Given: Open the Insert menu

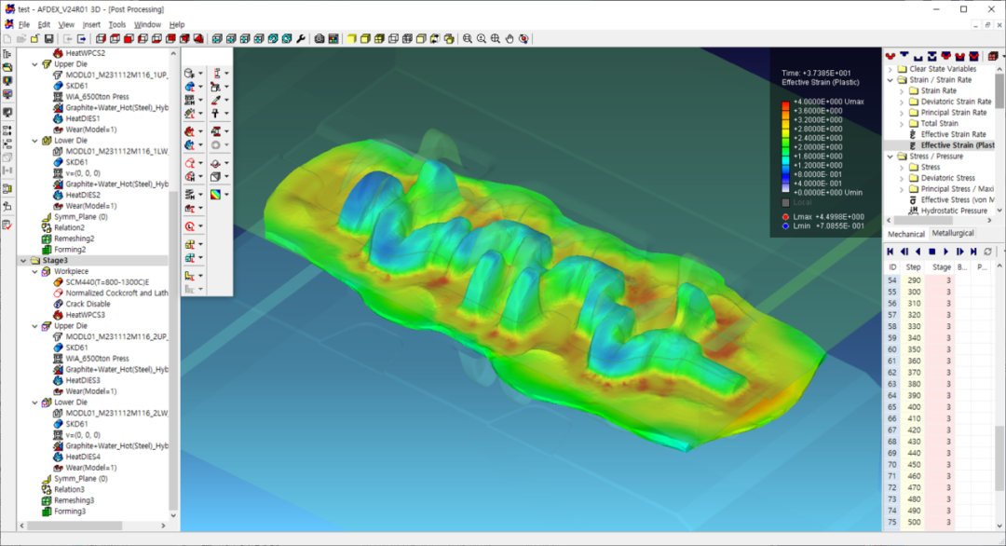Looking at the screenshot, I should click(x=91, y=24).
